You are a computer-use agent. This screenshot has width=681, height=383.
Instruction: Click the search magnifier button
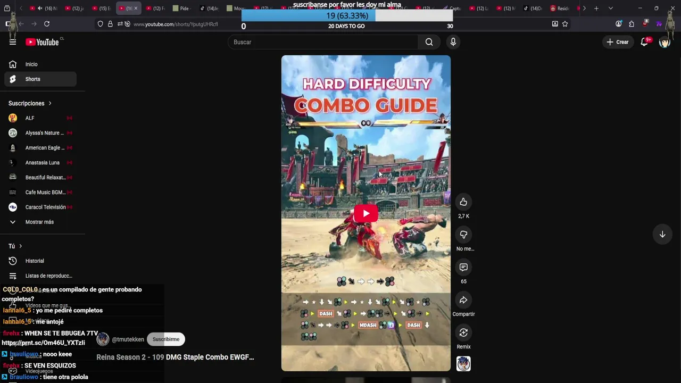tap(429, 42)
